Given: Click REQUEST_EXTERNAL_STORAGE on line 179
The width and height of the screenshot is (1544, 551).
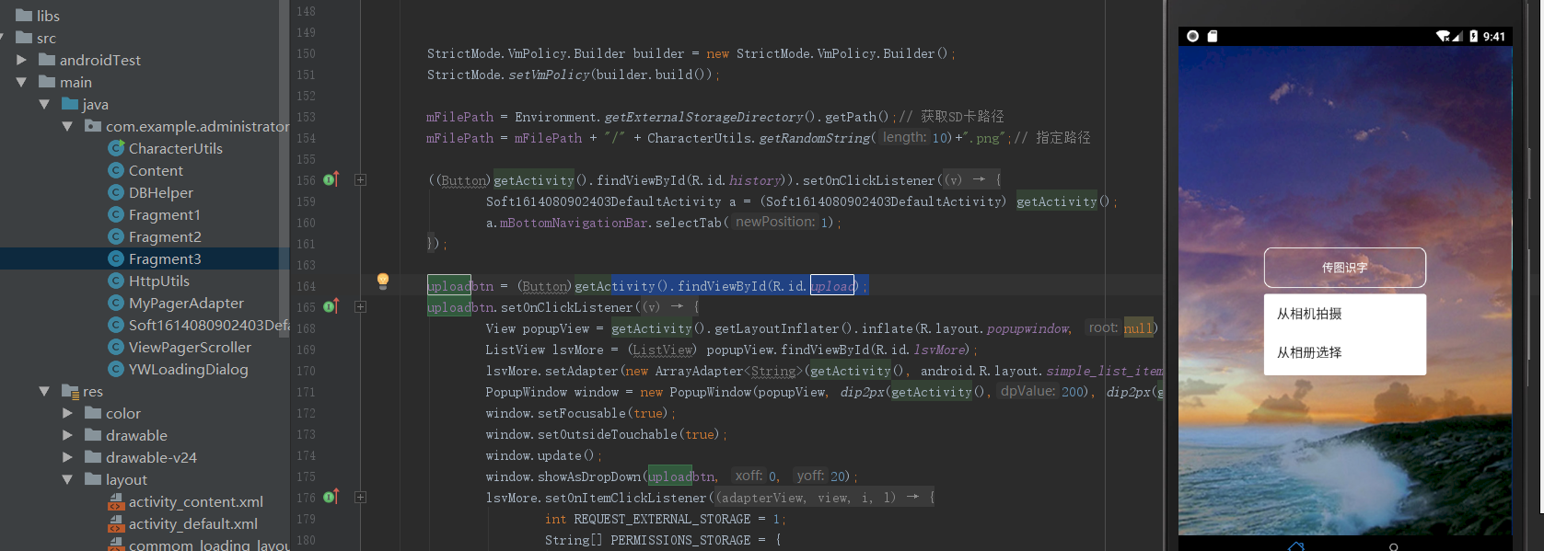Looking at the screenshot, I should [x=662, y=519].
